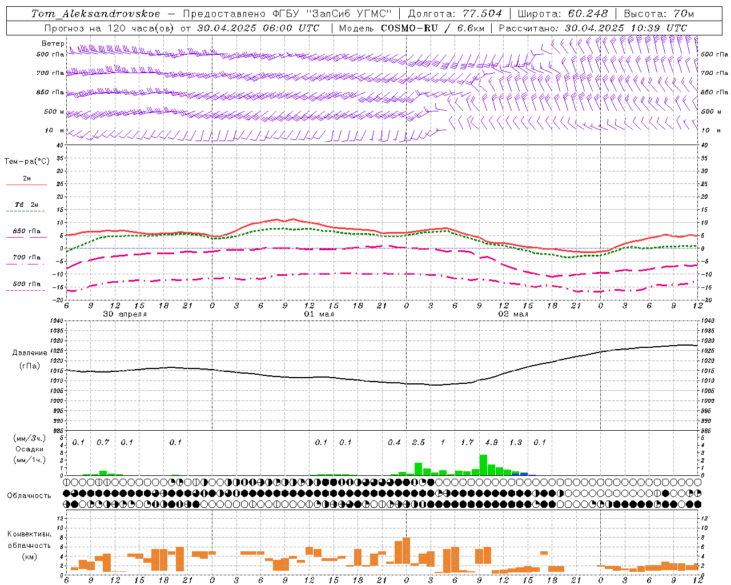Select the Высота: 70м elevation text
This screenshot has width=731, height=585.
click(x=659, y=14)
